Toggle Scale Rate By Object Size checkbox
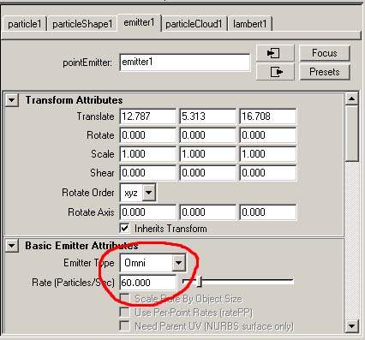The height and width of the screenshot is (340, 365). pyautogui.click(x=125, y=298)
